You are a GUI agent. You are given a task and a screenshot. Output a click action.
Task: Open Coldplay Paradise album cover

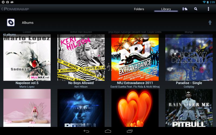point(189,58)
